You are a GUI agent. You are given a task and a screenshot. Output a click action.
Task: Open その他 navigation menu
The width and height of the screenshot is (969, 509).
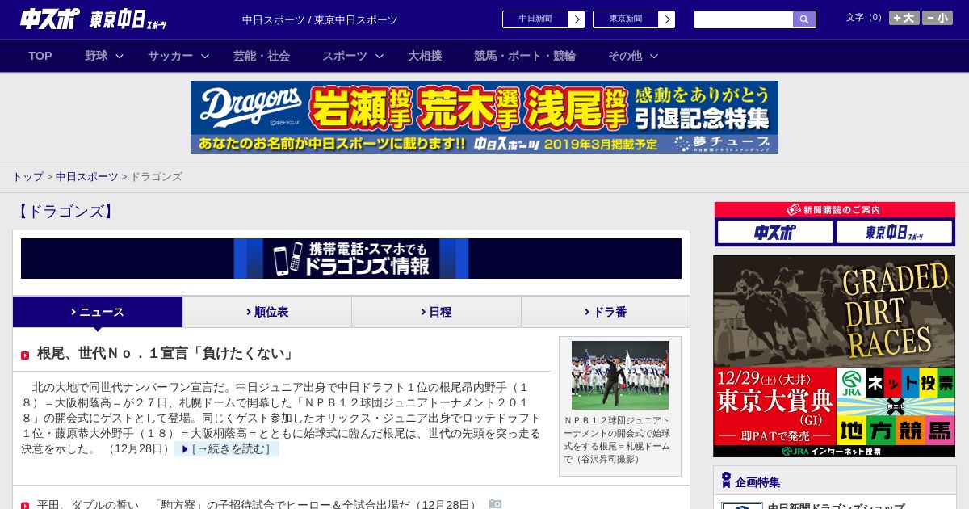pos(625,56)
